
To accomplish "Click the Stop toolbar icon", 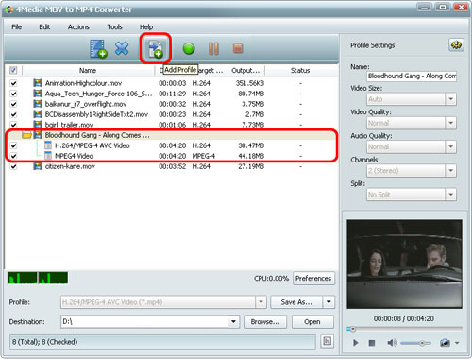I will (238, 48).
